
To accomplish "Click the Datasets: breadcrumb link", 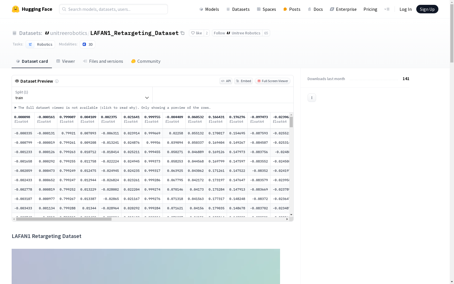I will click(x=31, y=33).
